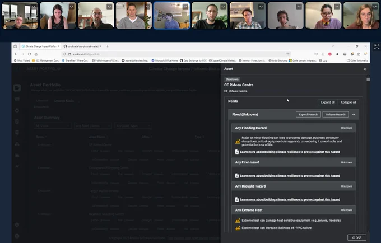Click the dimmed portfolio folder icon in the sidebar
The height and width of the screenshot is (243, 381).
17,88
